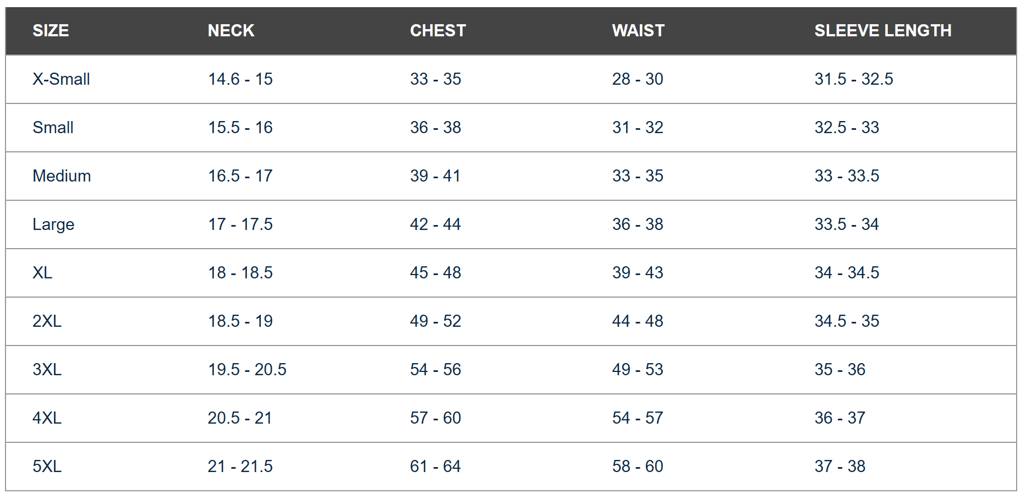The image size is (1026, 499).
Task: Select the Large size row label
Action: (x=53, y=224)
